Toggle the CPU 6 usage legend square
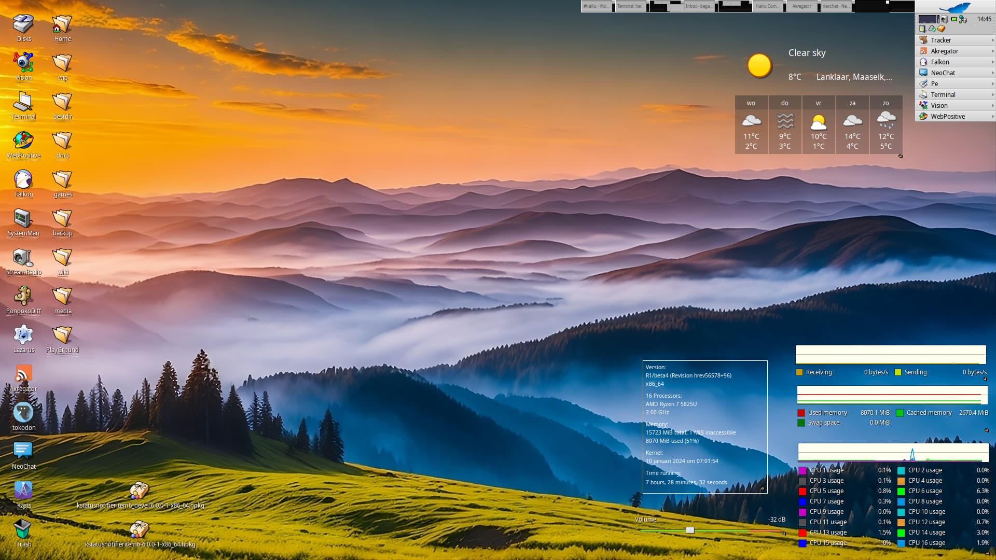This screenshot has height=560, width=996. tap(901, 491)
